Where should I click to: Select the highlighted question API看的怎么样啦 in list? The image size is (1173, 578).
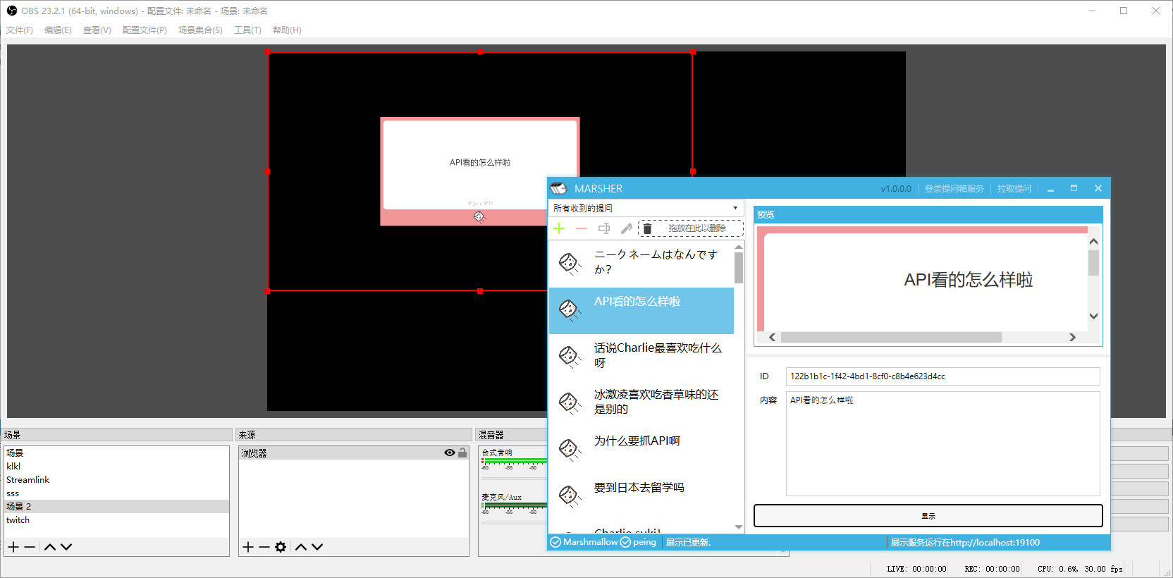pyautogui.click(x=641, y=310)
